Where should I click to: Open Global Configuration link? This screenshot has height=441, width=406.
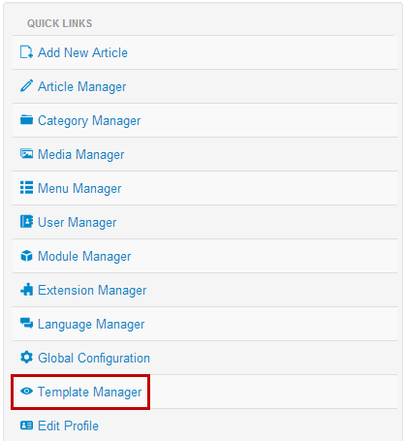pyautogui.click(x=94, y=359)
